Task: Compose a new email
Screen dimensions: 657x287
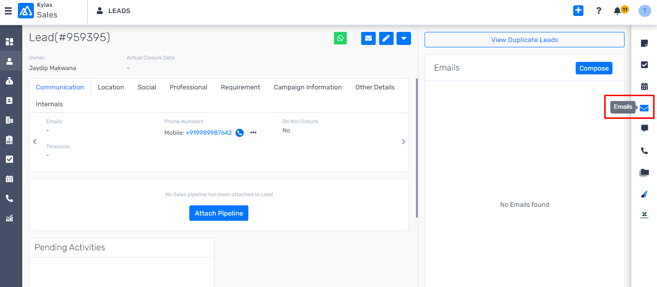Action: click(594, 68)
